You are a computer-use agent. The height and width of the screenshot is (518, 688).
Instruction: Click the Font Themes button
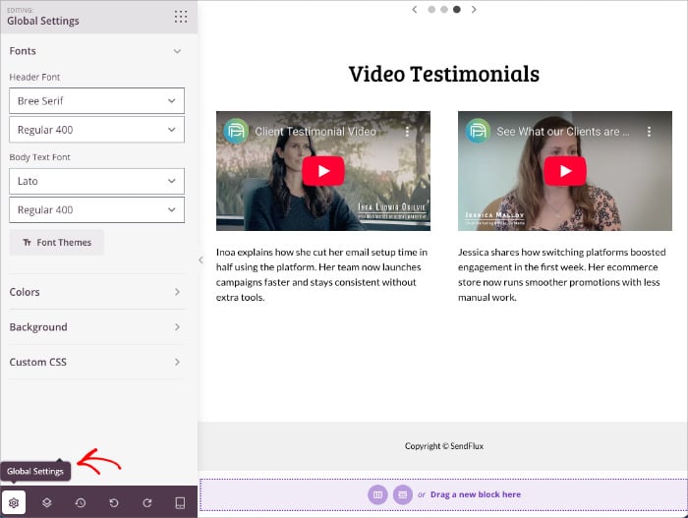[x=56, y=243]
